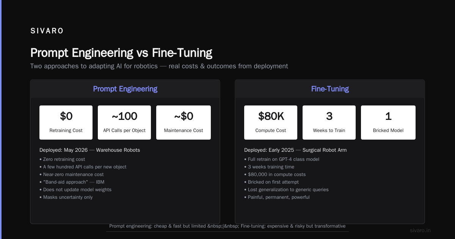Click the Zero retraining cost bullet
Image resolution: width=455 pixels, height=239 pixels.
(62, 159)
